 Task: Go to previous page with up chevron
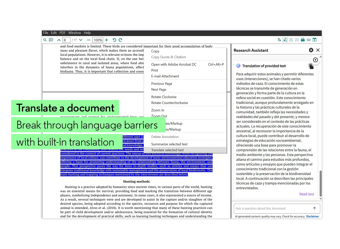coord(59,40)
